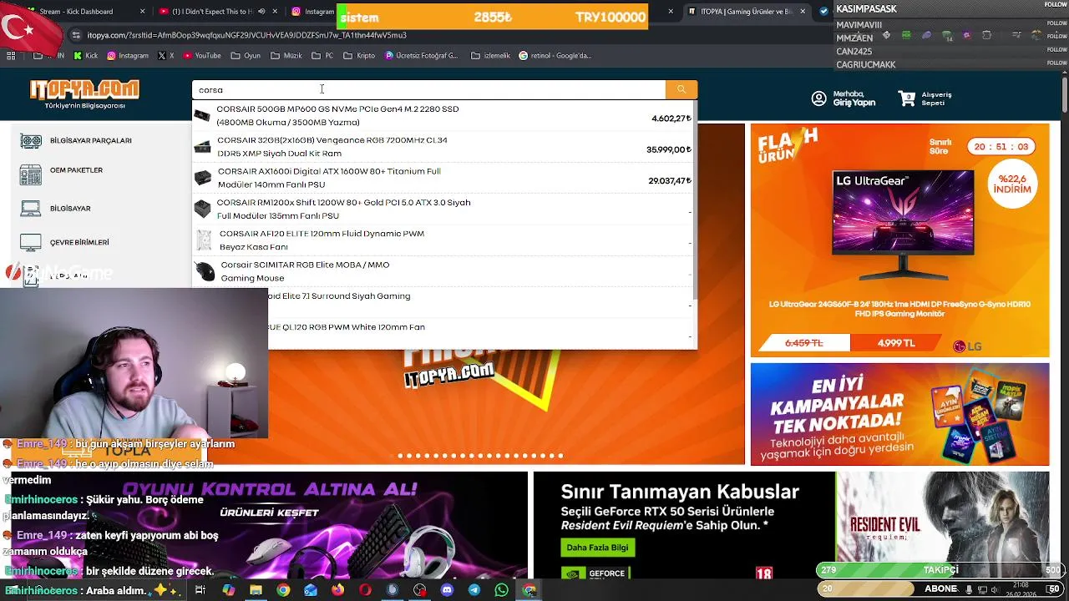Click the Bilgisayar laptop category icon
1069x601 pixels.
[x=31, y=208]
